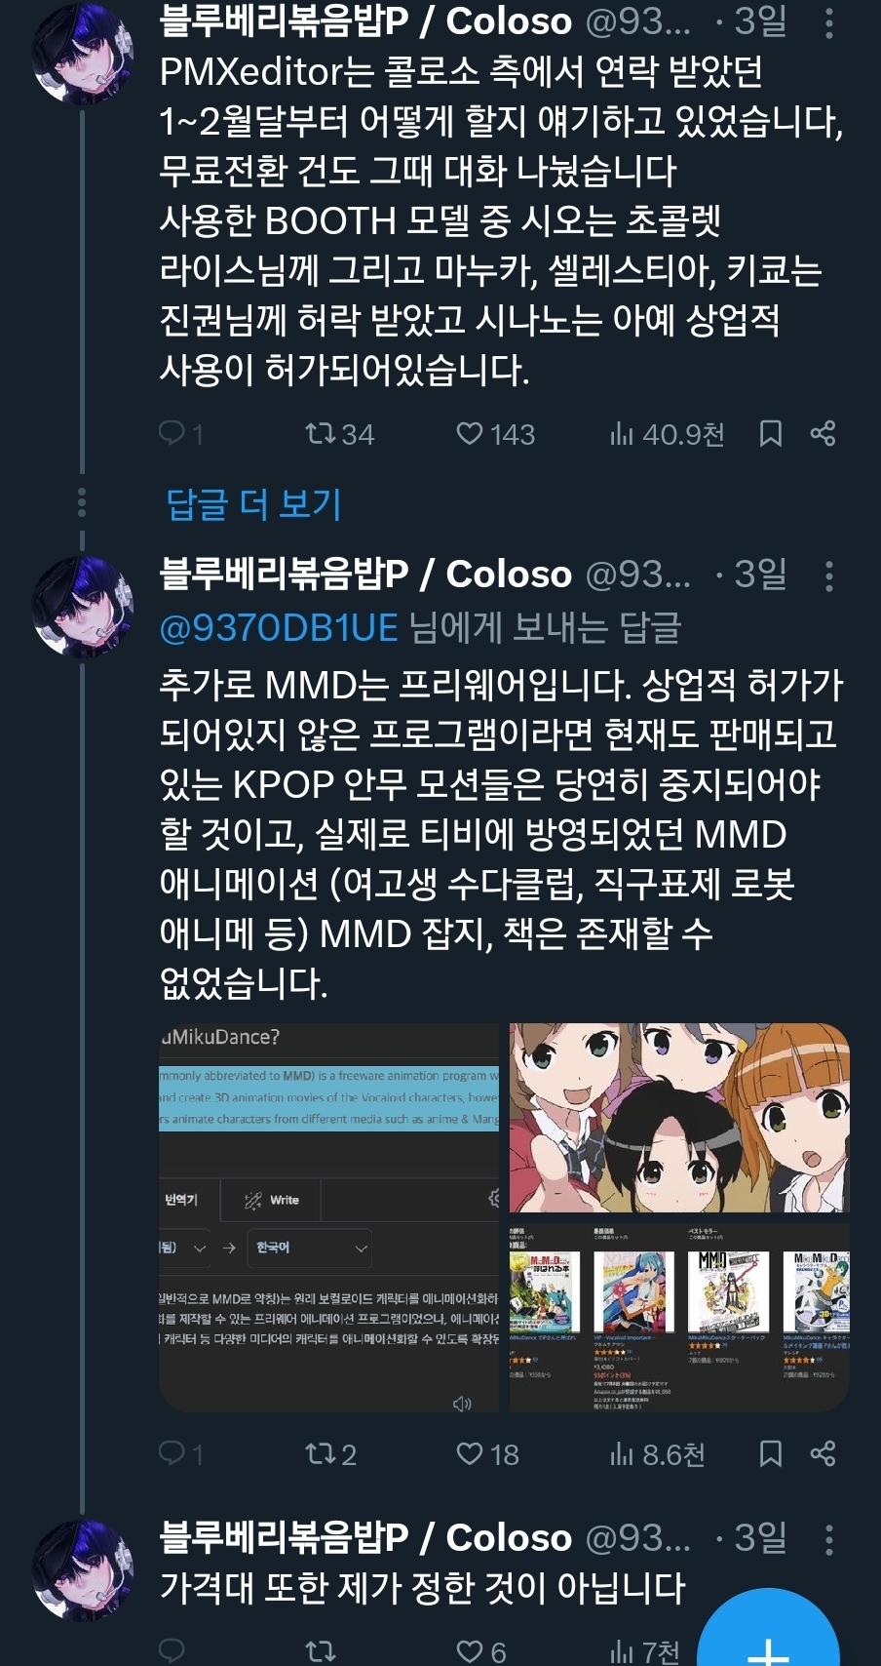
Task: Open the MikuDance translation screenshot image
Action: 328,1216
